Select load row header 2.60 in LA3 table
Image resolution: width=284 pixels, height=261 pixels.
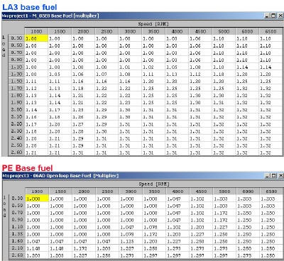click(16, 152)
